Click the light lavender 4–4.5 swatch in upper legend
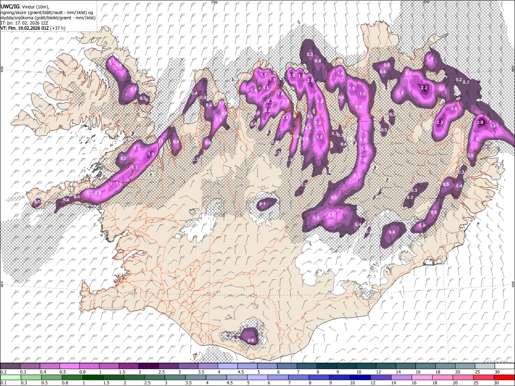This screenshot has width=515, height=386. (x=228, y=366)
